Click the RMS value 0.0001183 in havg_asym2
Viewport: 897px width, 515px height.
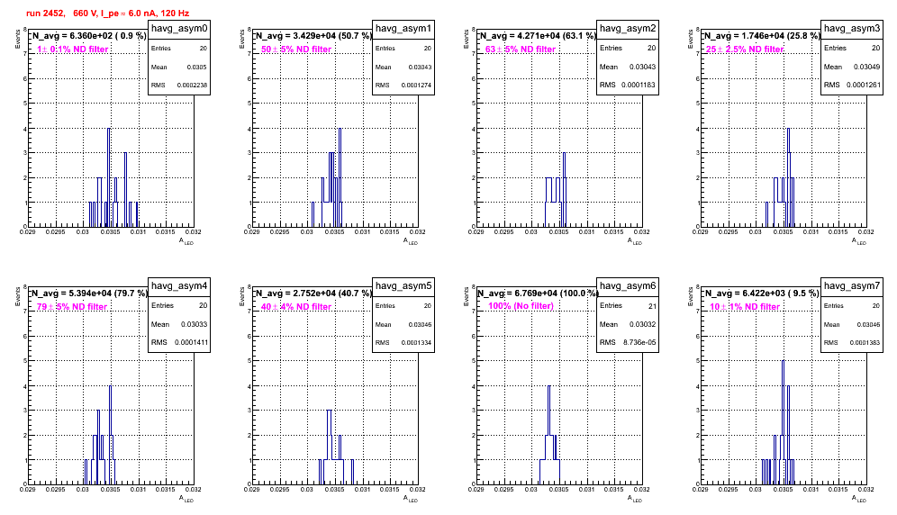click(x=639, y=86)
